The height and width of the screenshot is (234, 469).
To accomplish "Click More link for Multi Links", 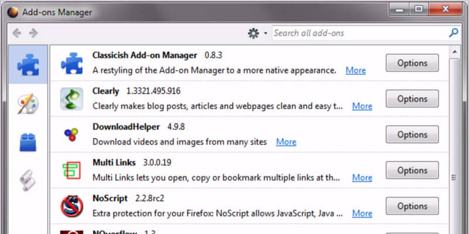I will tap(362, 178).
